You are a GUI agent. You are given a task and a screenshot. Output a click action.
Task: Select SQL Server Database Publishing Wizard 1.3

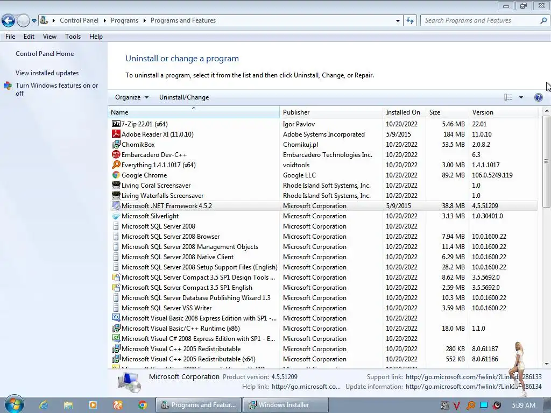tap(323, 297)
